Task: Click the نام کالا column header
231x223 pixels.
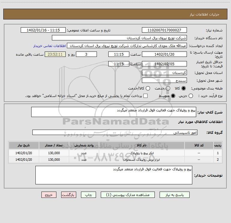Action: tap(142, 145)
